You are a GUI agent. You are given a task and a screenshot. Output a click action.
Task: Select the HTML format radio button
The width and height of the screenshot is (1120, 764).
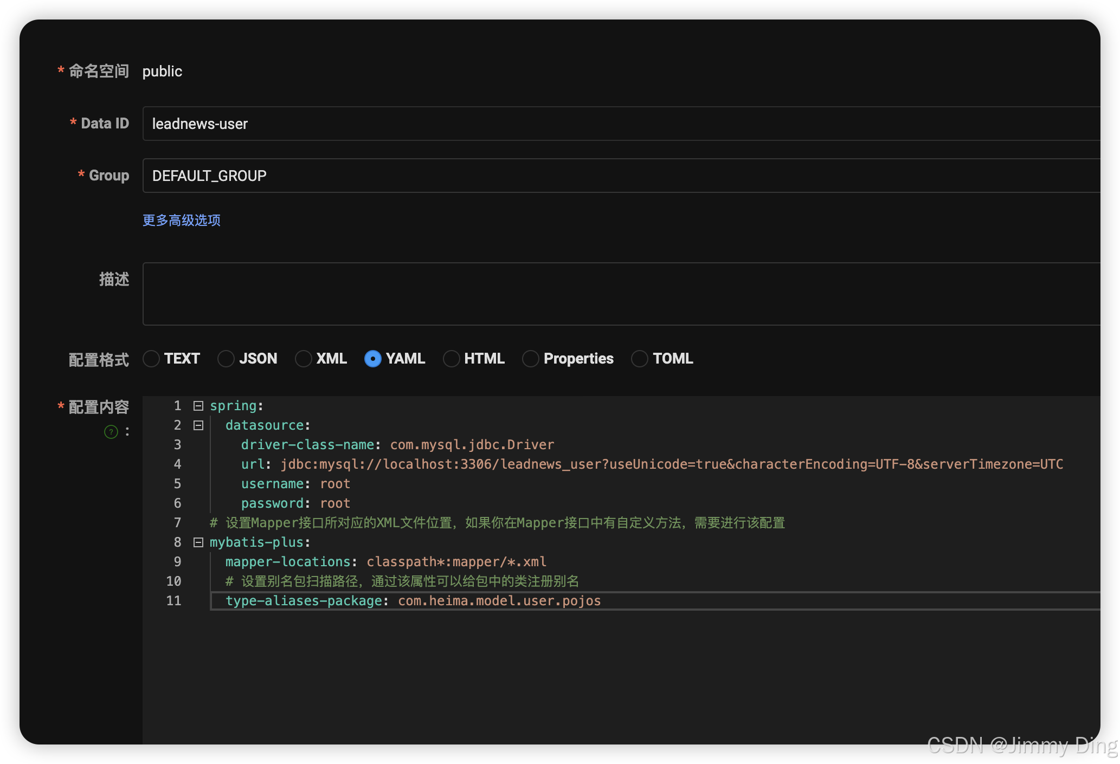(452, 359)
